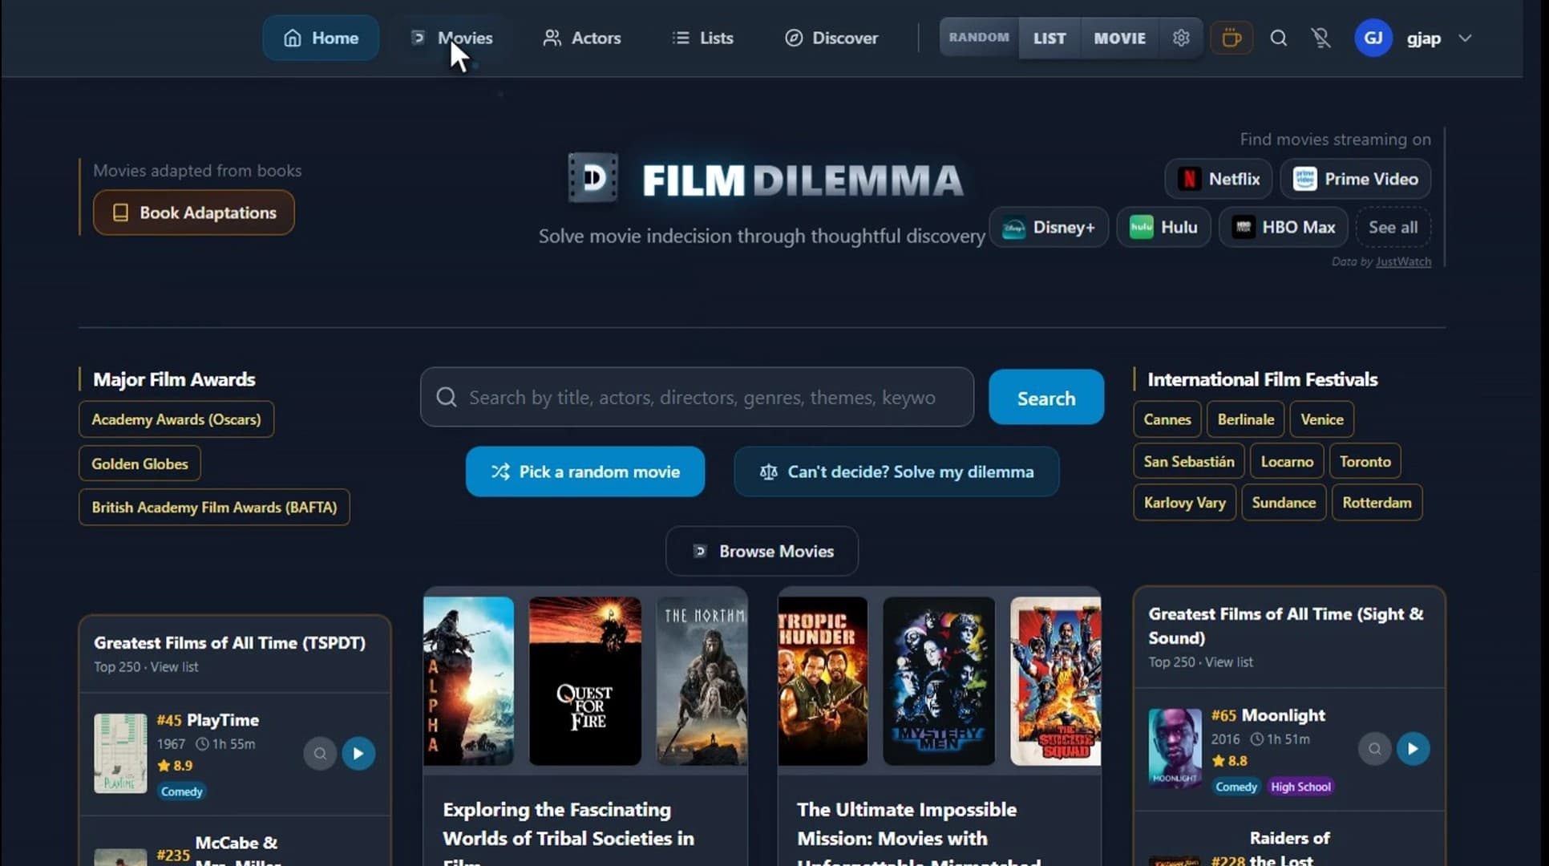The height and width of the screenshot is (866, 1549).
Task: Open the Lists nav tab
Action: [x=703, y=38]
